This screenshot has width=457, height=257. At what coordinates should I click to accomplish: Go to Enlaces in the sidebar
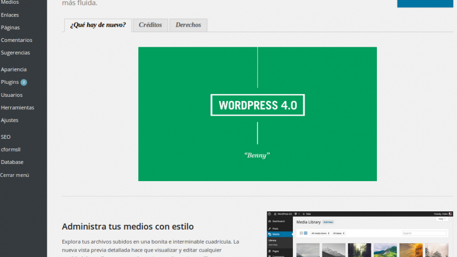(10, 15)
